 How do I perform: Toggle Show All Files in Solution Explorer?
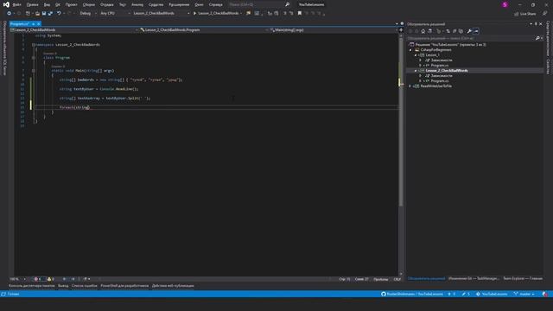(461, 31)
